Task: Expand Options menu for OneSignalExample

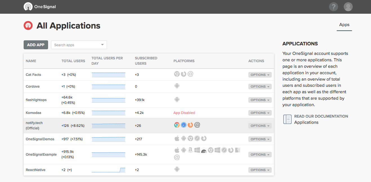Action: tap(260, 155)
